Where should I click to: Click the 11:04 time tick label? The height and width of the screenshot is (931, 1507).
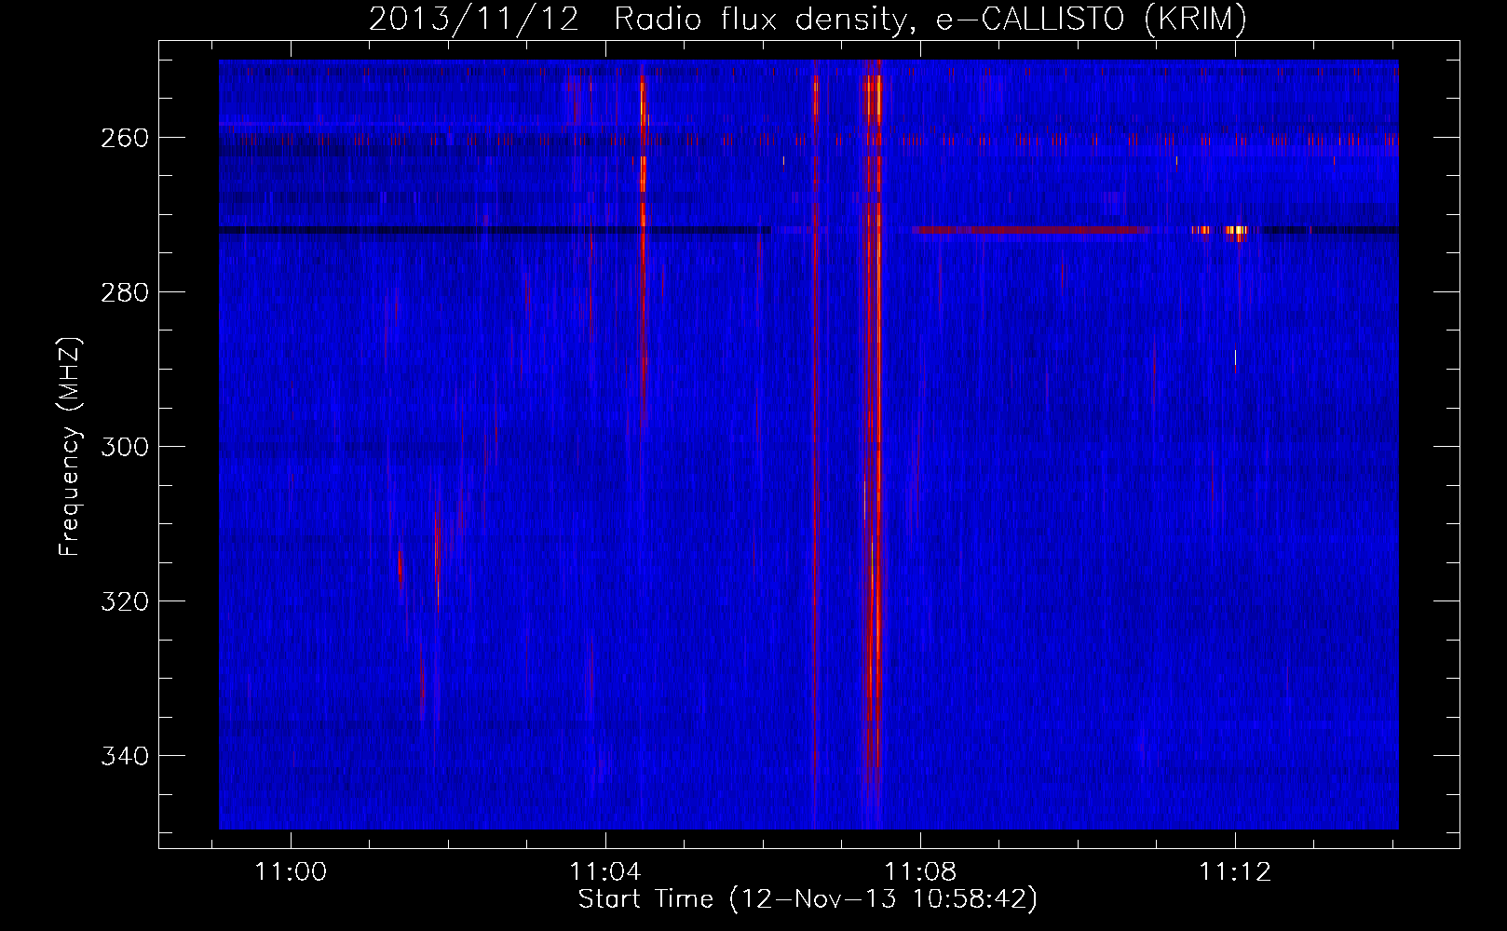coord(605,872)
